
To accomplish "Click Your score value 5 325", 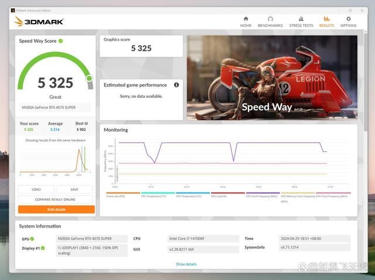I will pyautogui.click(x=29, y=130).
